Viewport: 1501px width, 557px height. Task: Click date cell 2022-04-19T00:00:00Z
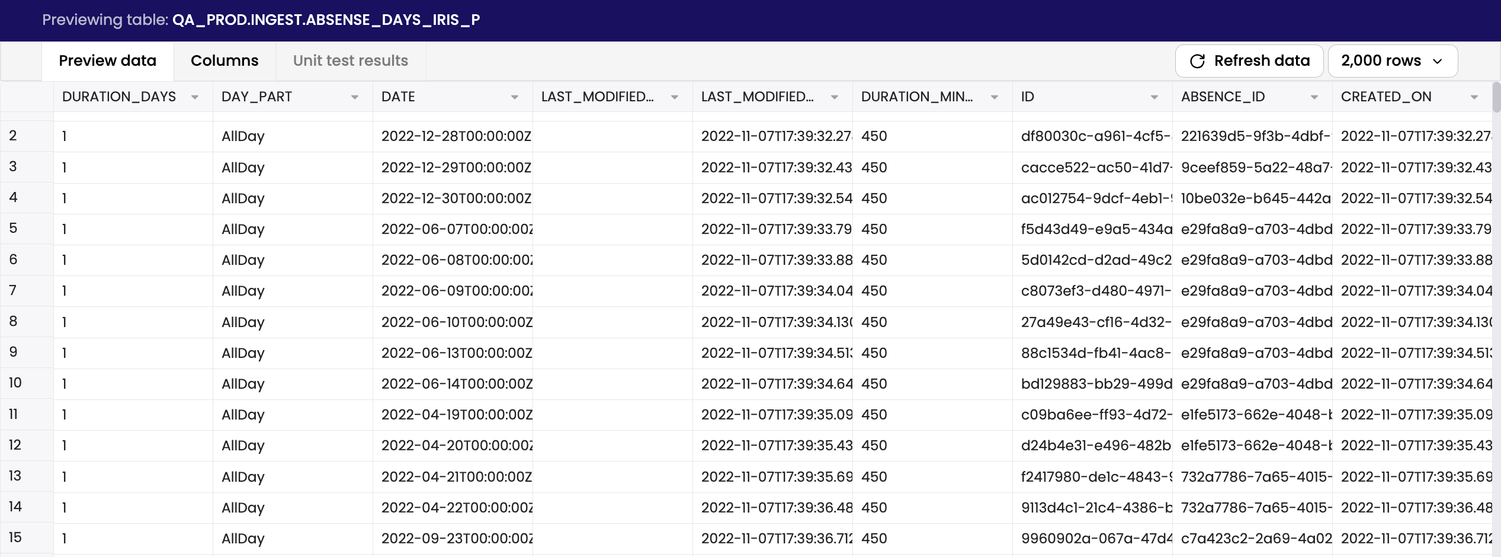(x=453, y=415)
